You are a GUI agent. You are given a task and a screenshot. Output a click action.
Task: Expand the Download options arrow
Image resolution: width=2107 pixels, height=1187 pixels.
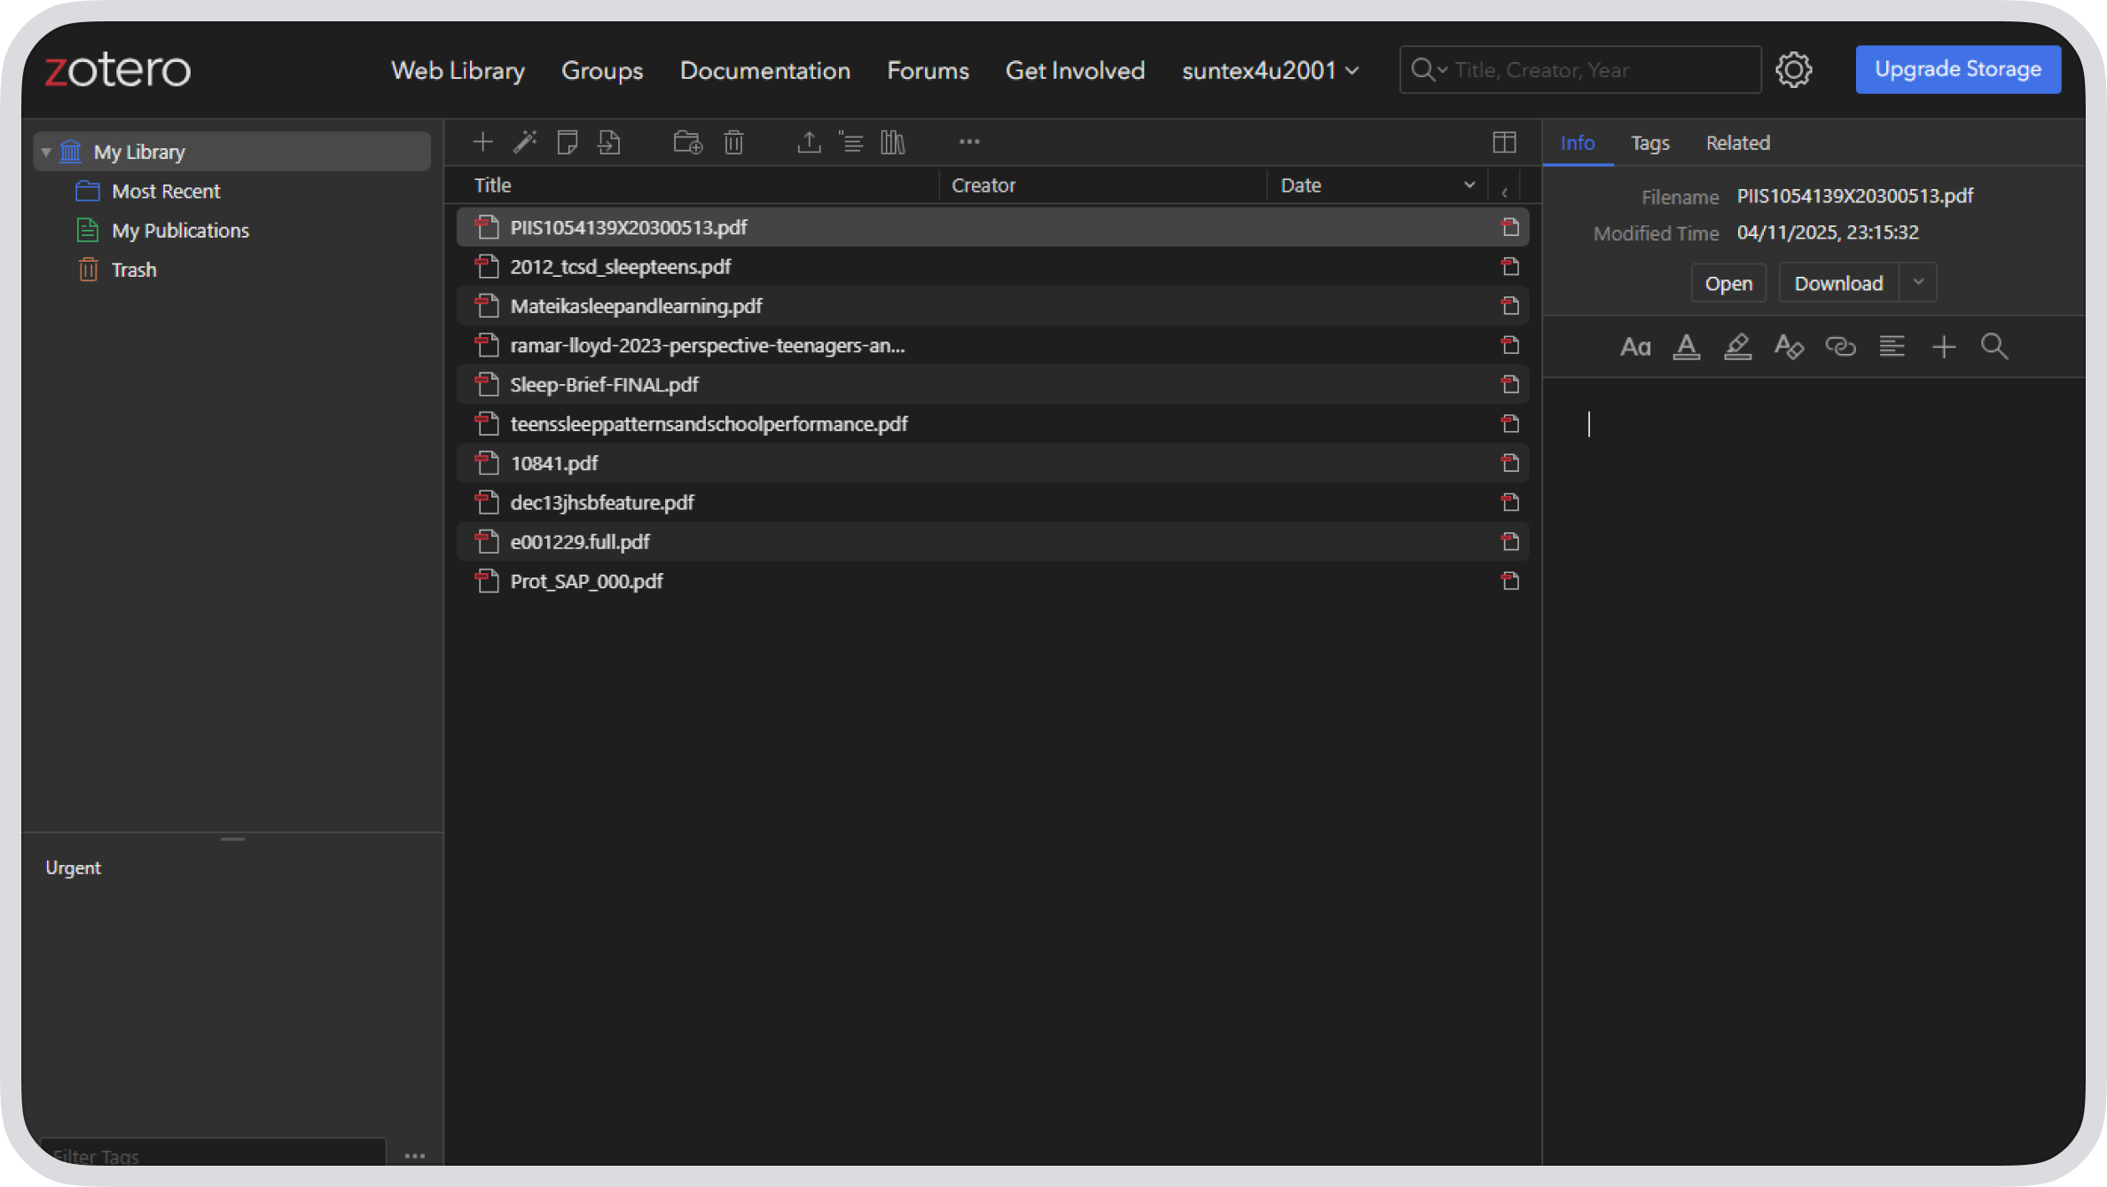[x=1918, y=282]
